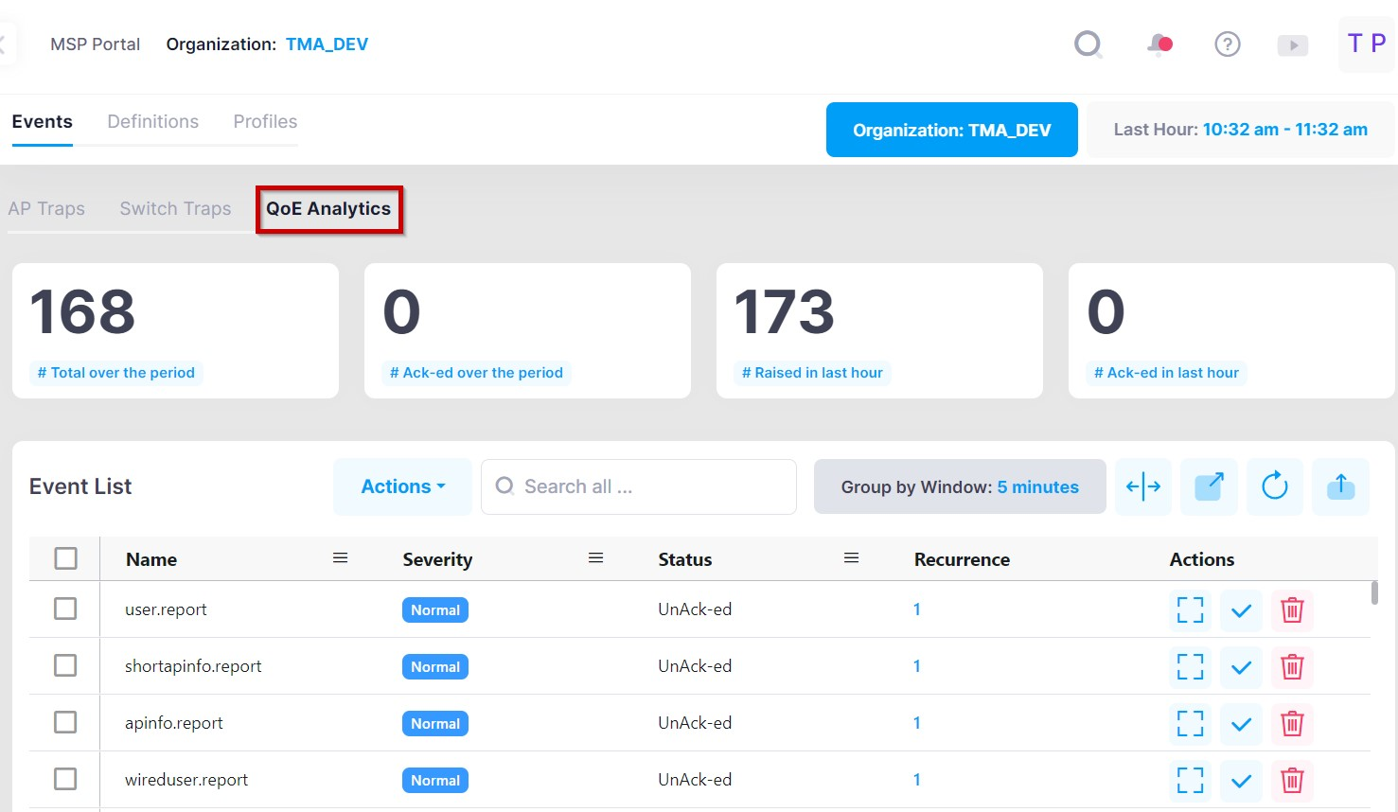This screenshot has width=1398, height=812.
Task: Select the wireduser.report row checkbox
Action: tap(65, 779)
